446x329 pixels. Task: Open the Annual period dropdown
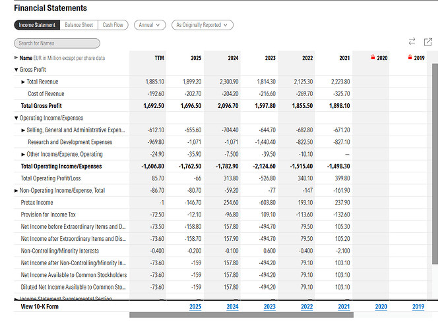point(150,25)
